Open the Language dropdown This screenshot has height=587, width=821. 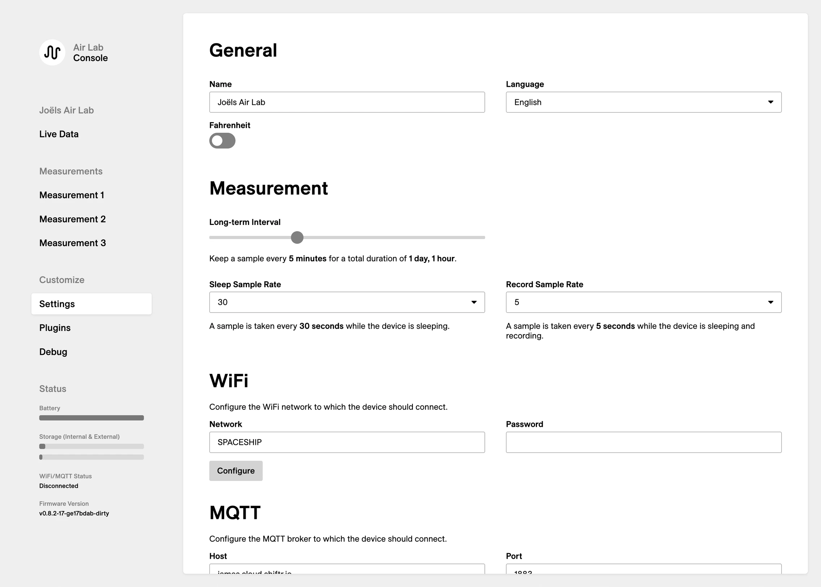643,102
